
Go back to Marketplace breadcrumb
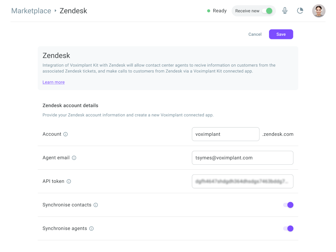pos(31,11)
